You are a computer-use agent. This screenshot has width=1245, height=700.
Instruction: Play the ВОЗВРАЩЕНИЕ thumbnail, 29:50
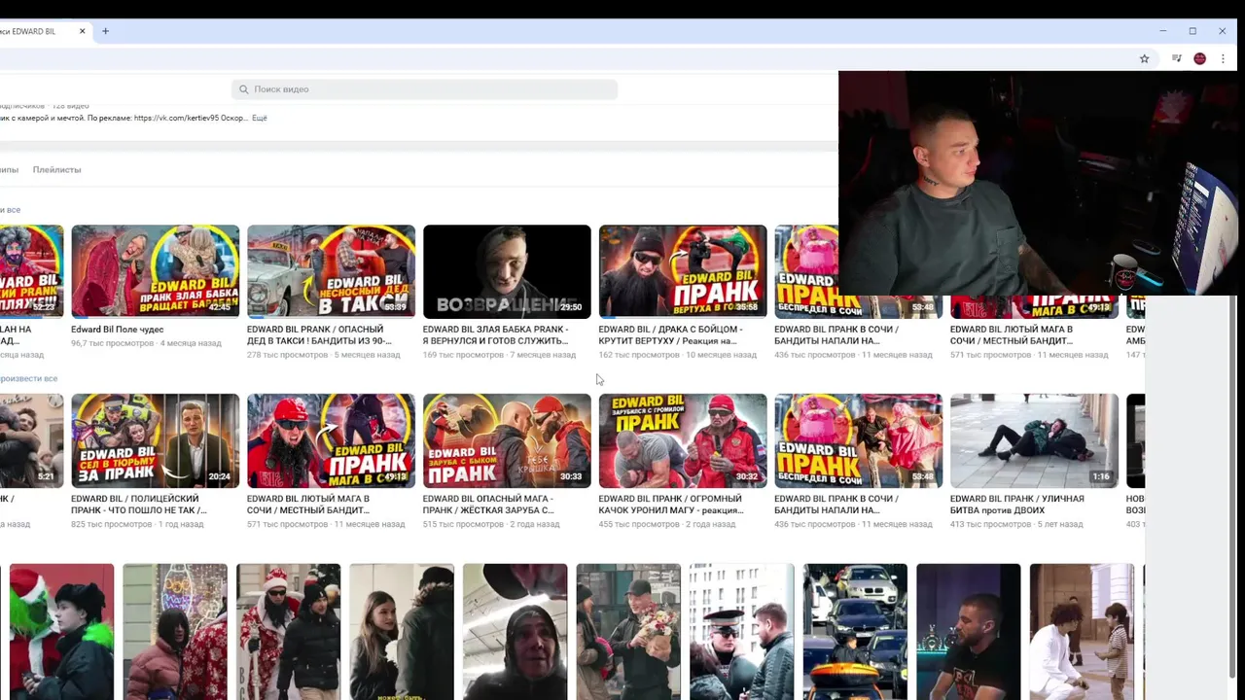point(507,271)
